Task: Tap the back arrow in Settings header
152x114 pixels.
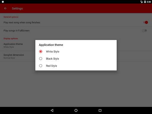Action: [5, 8]
